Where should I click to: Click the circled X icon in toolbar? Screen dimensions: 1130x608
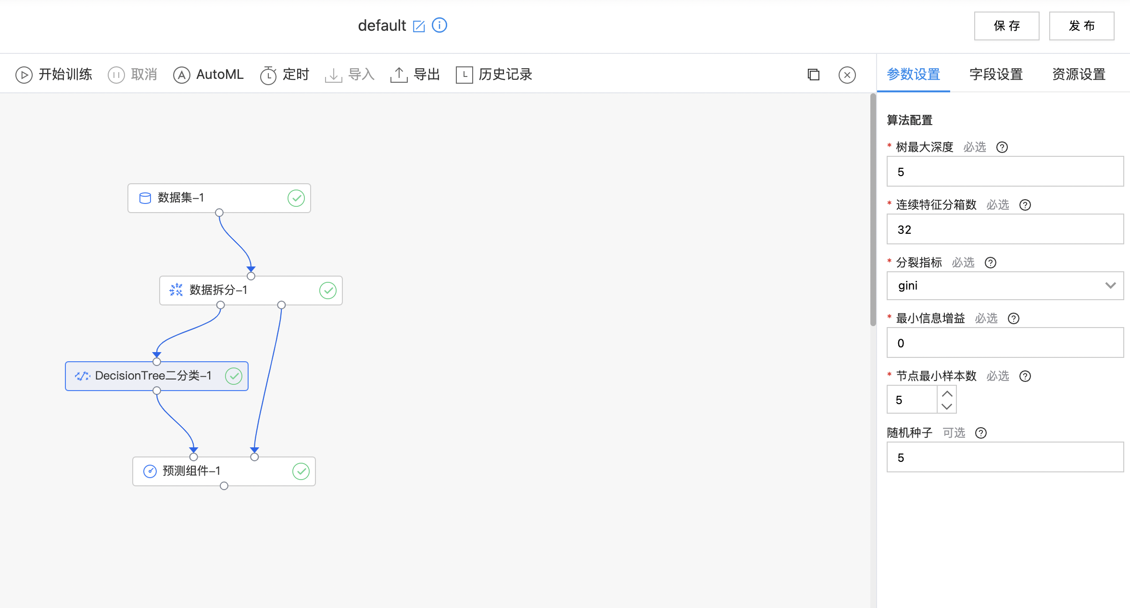[x=847, y=75]
